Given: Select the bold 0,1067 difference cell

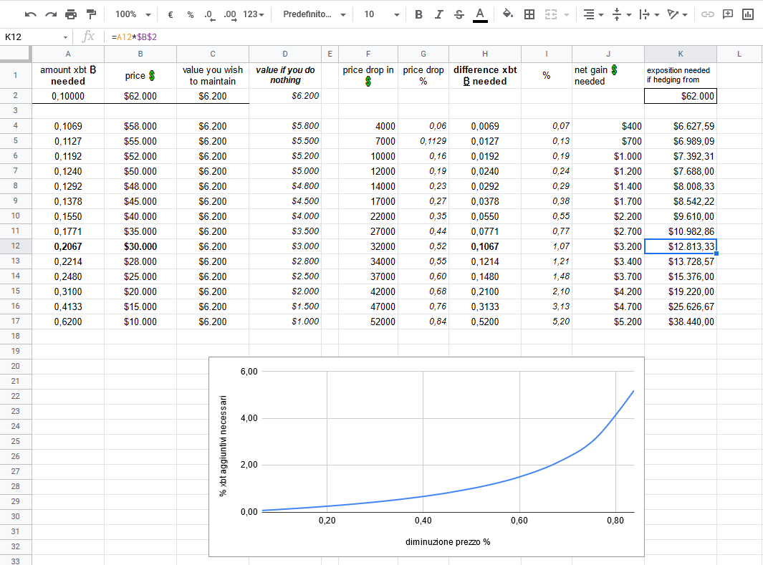Looking at the screenshot, I should pos(484,246).
